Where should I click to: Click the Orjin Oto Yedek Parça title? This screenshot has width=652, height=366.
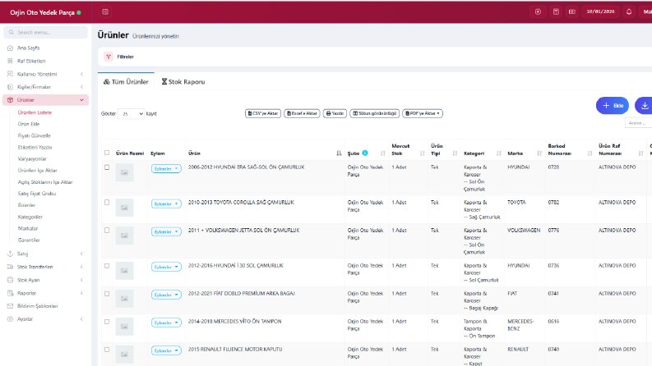43,12
